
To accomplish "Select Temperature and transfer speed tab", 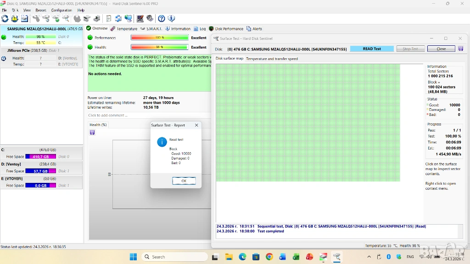I will click(x=272, y=59).
